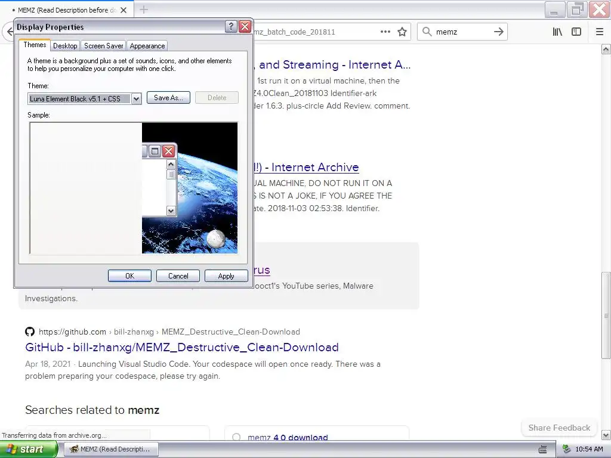Bookmark this page with star icon
611x458 pixels.
point(402,32)
